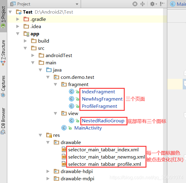Viewport: 186px width, 183px height.
Task: Collapse the Test project root arrow
Action: pos(10,12)
